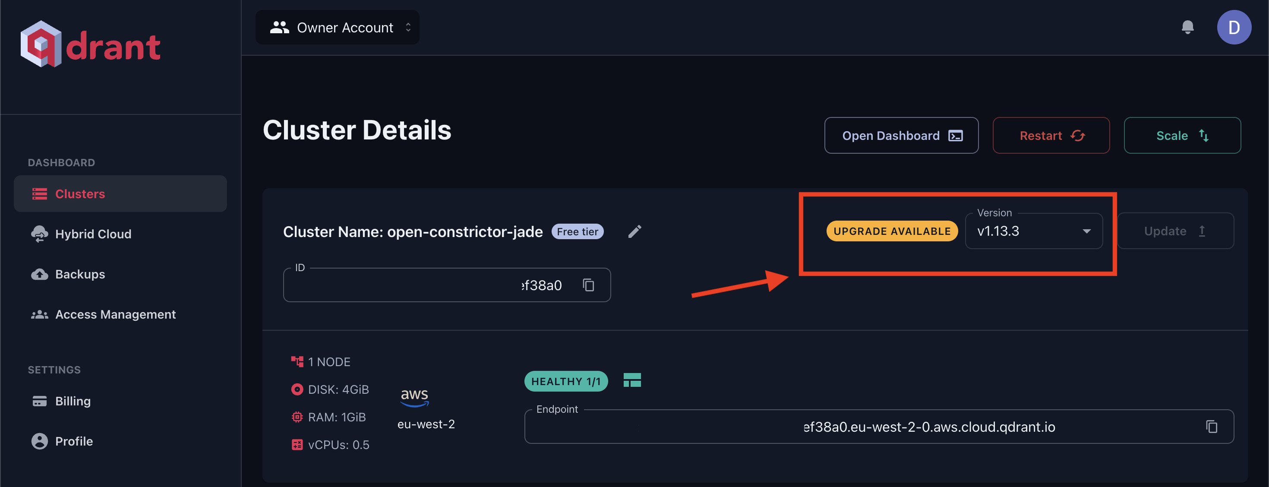Click the Open Dashboard button
Viewport: 1269px width, 487px height.
[x=901, y=136]
